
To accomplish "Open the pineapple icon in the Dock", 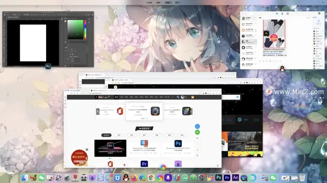I will [x=33, y=178].
